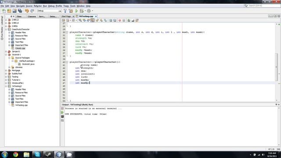
Task: Click the Clean and Build icon
Action: click(x=71, y=11)
